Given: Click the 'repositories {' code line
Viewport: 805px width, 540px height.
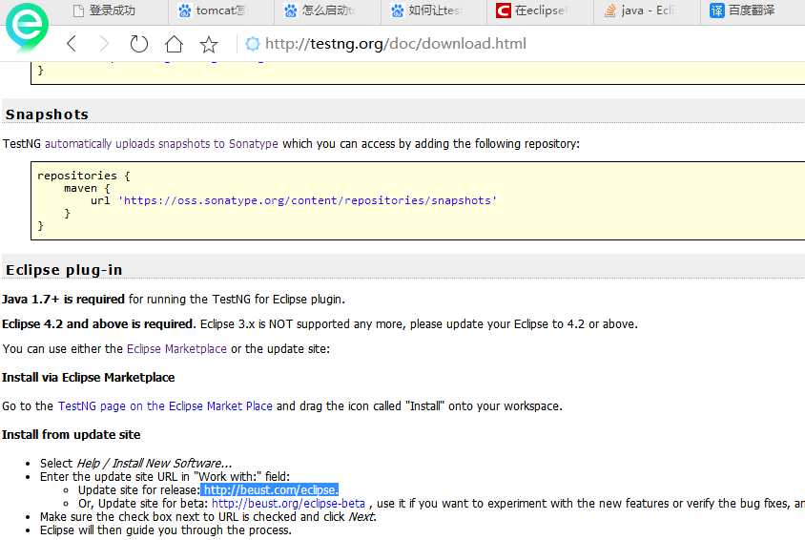Looking at the screenshot, I should tap(84, 176).
